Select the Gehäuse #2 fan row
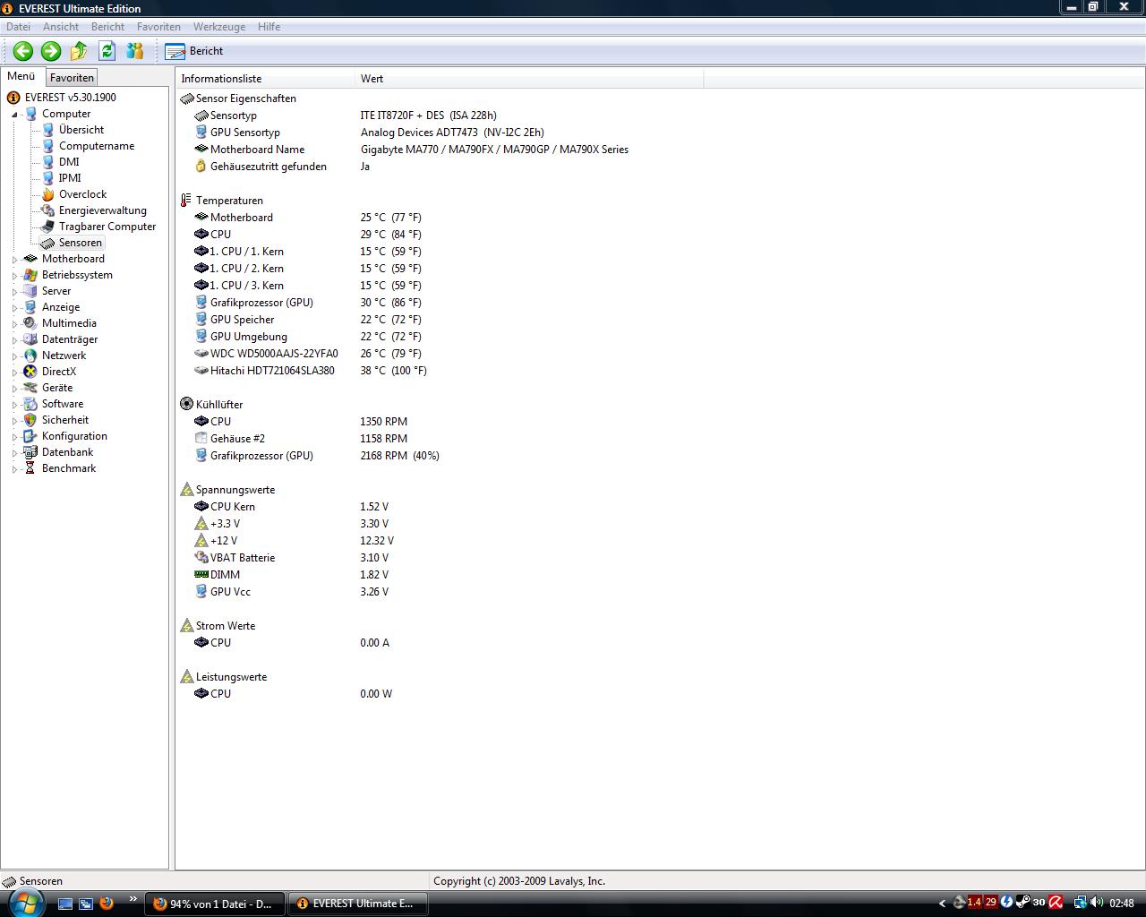The width and height of the screenshot is (1146, 917). (x=301, y=439)
